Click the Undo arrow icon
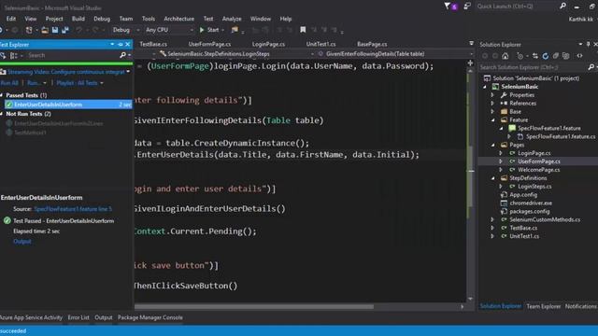 (78, 30)
